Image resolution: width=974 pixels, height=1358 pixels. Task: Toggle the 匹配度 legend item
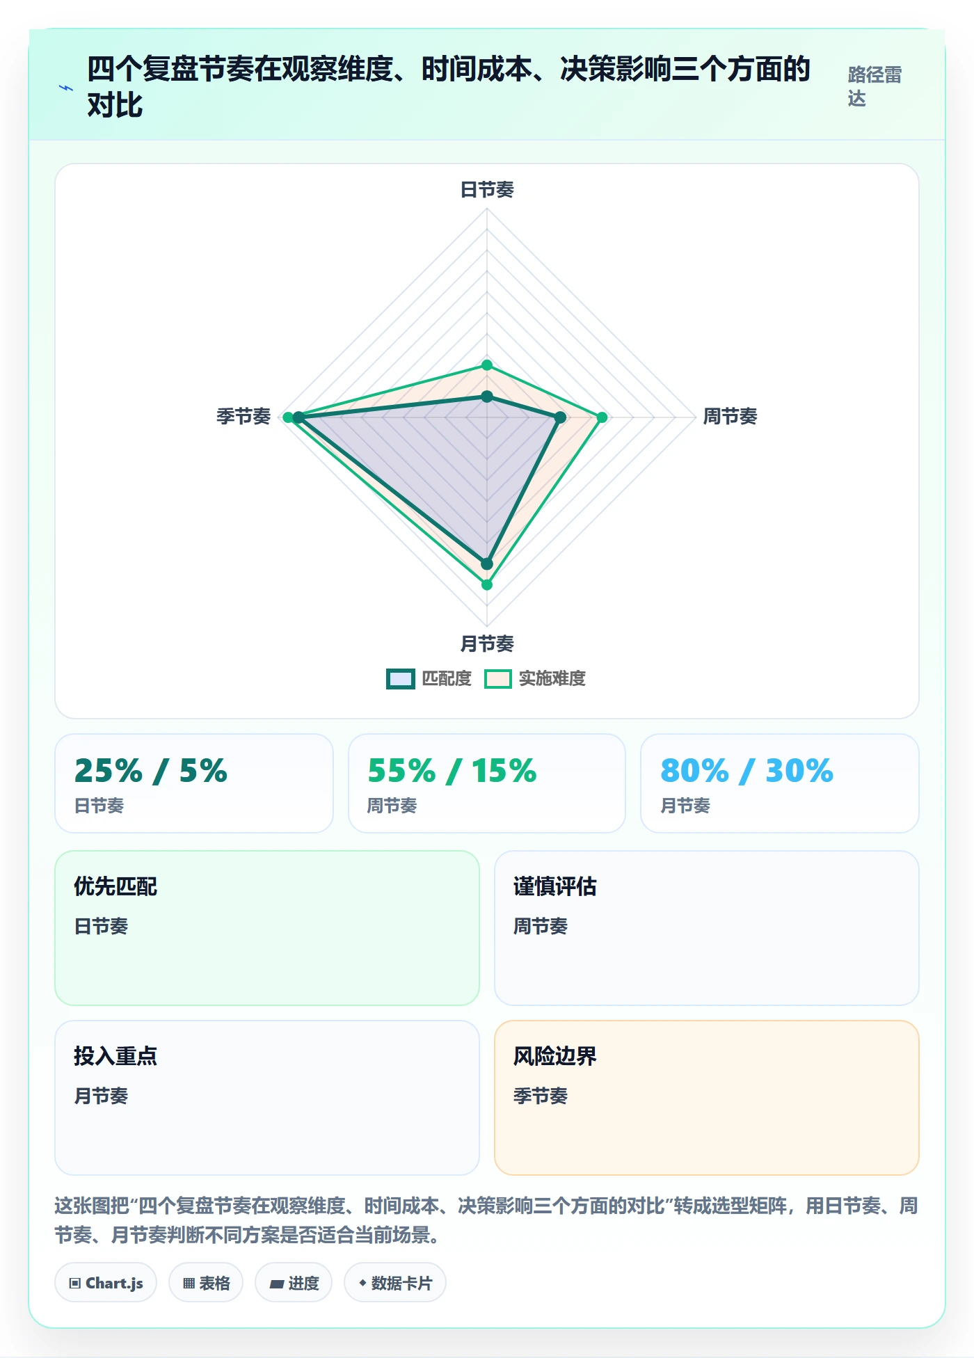(429, 678)
